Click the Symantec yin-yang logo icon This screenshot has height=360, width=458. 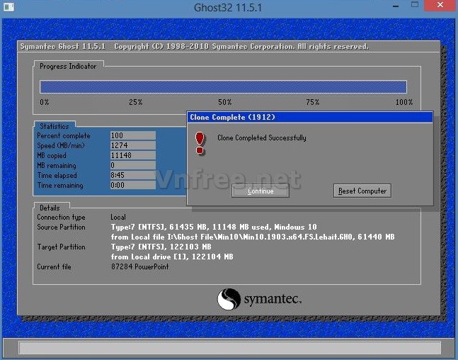(229, 298)
